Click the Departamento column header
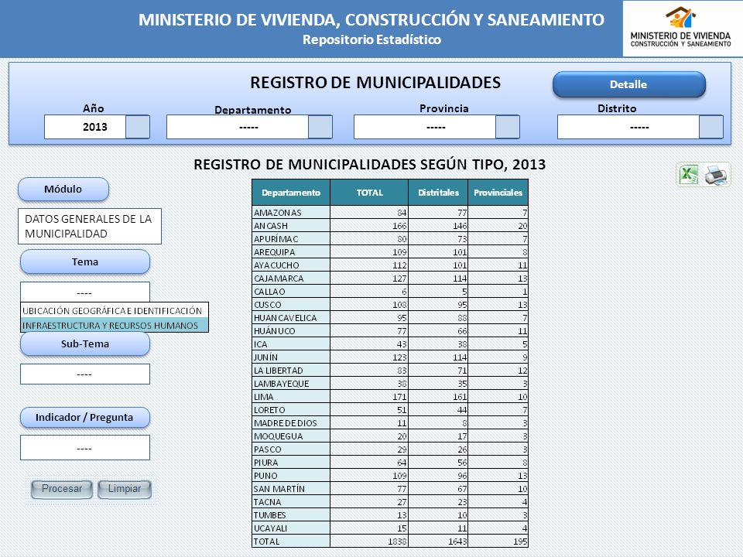 [x=291, y=193]
